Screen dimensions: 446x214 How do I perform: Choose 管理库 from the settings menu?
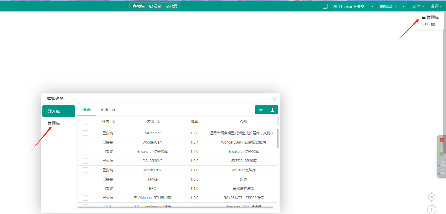(x=430, y=17)
